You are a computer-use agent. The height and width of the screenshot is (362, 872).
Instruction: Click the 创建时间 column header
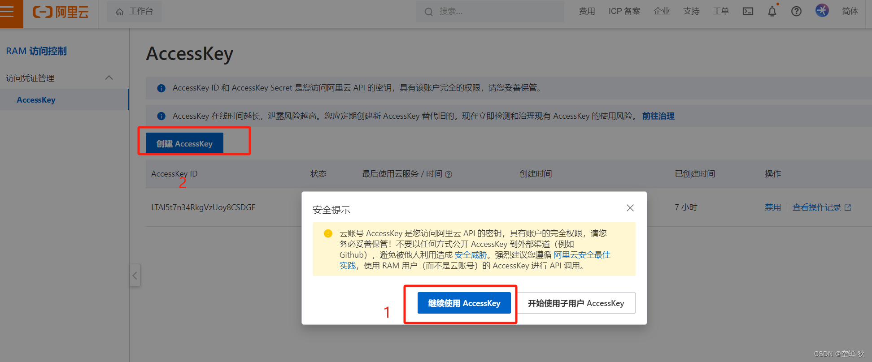click(x=536, y=174)
